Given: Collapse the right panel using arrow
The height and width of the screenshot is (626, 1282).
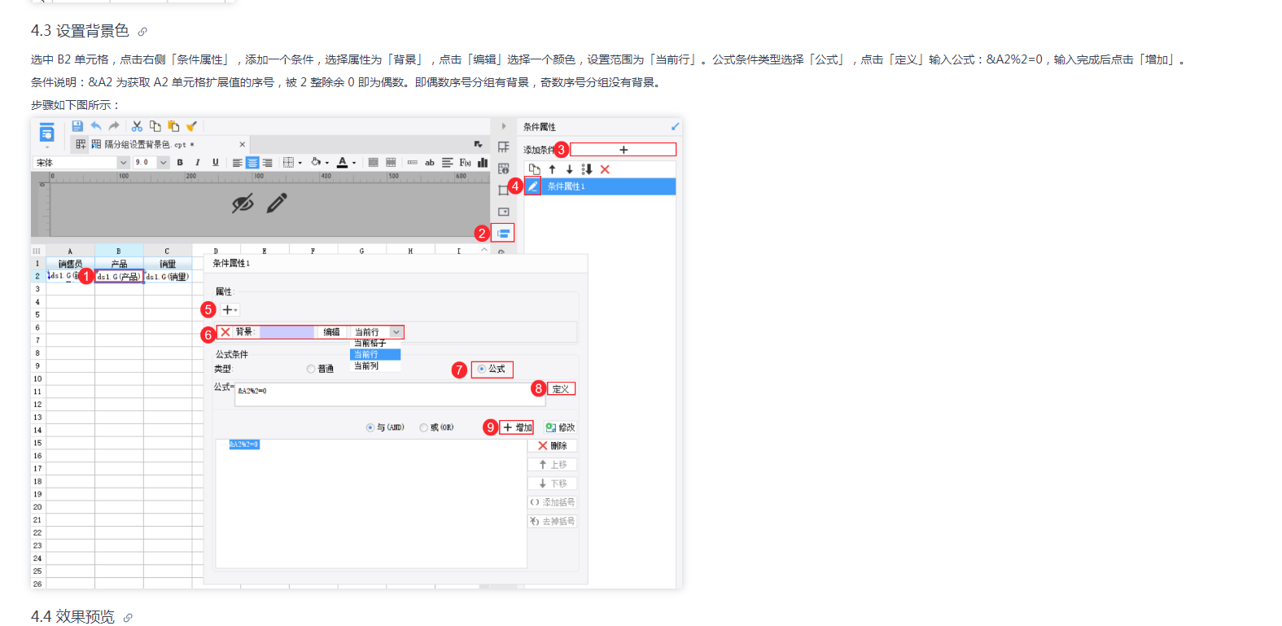Looking at the screenshot, I should tap(504, 126).
